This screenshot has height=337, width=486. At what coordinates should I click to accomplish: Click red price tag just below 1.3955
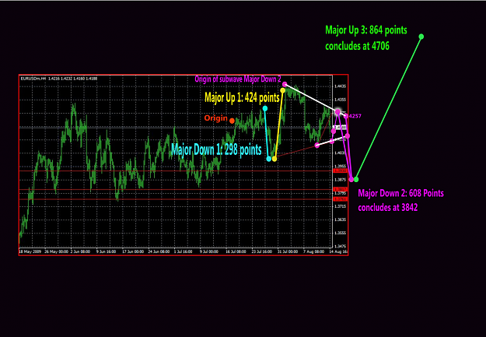coord(340,170)
